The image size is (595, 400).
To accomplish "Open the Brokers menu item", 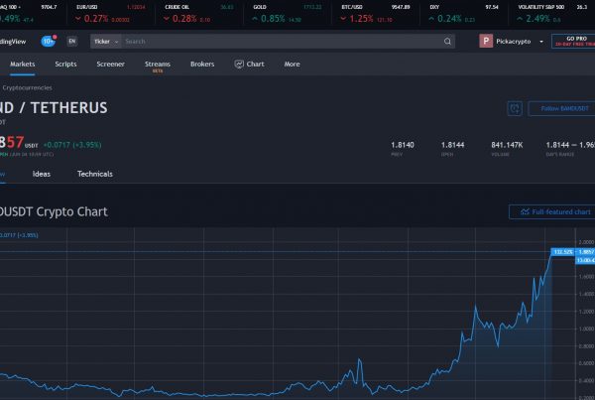I will click(x=202, y=65).
